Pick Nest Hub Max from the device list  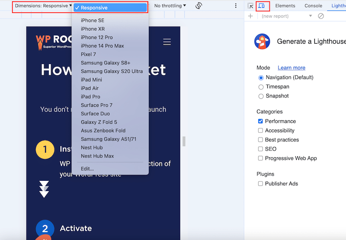tap(97, 156)
